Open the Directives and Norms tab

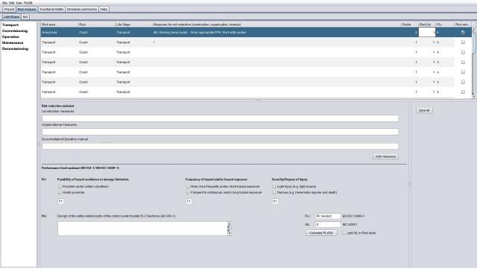coord(82,10)
